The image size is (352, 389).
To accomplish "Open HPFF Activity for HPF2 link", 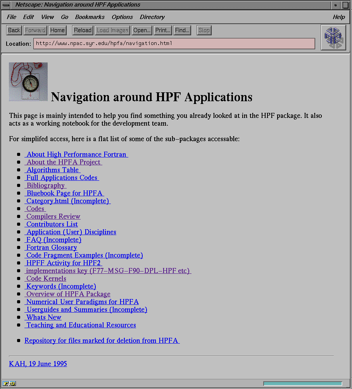I will click(63, 263).
